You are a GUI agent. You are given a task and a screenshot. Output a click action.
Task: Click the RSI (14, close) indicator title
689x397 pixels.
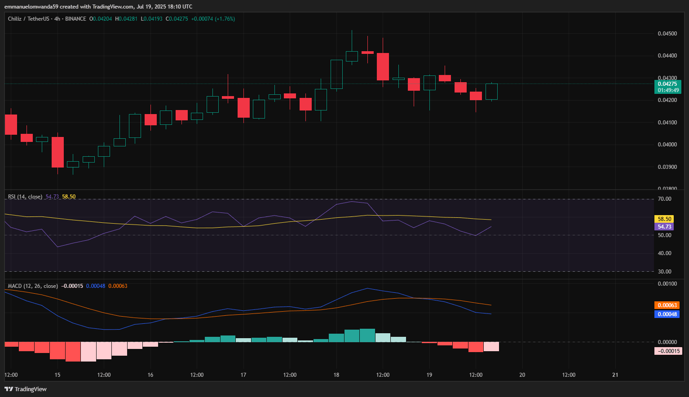pyautogui.click(x=25, y=196)
